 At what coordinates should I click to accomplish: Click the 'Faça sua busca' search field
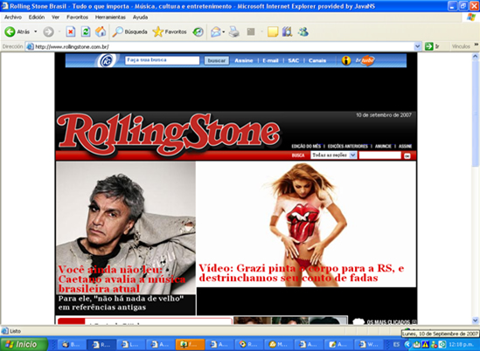pyautogui.click(x=163, y=60)
